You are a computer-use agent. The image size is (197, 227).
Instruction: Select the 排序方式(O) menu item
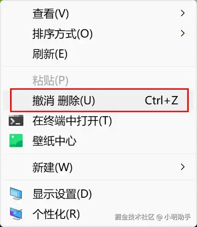pos(98,33)
